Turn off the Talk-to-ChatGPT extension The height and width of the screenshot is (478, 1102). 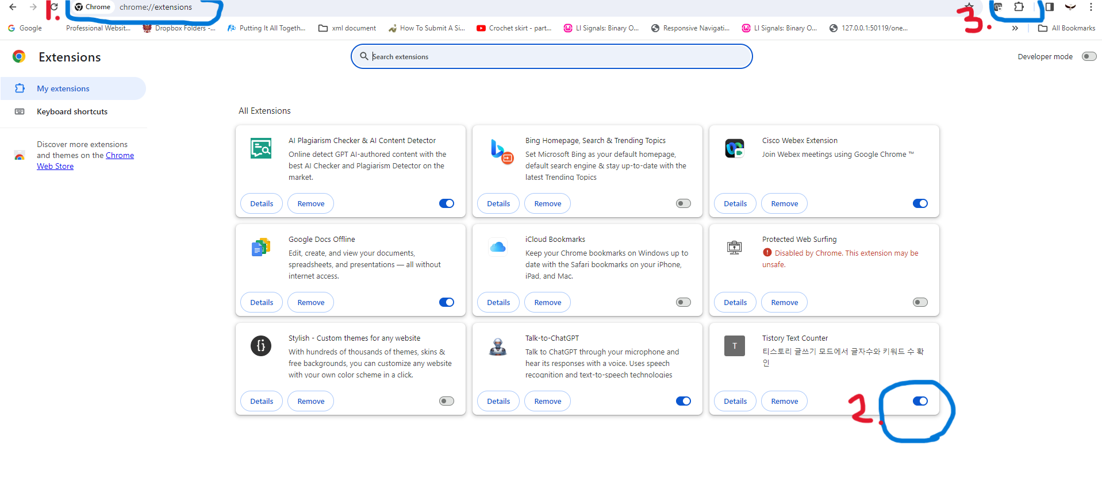coord(684,401)
